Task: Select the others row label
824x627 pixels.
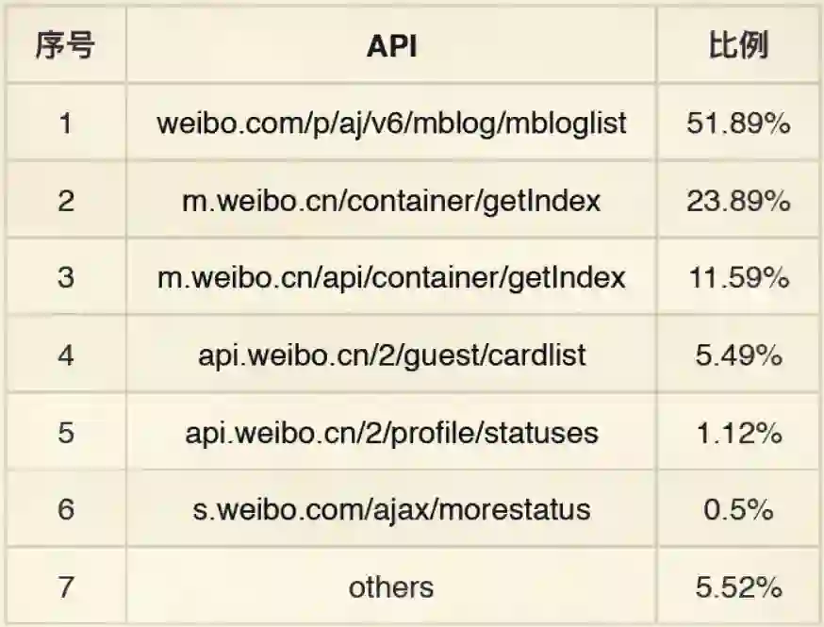Action: pos(391,587)
